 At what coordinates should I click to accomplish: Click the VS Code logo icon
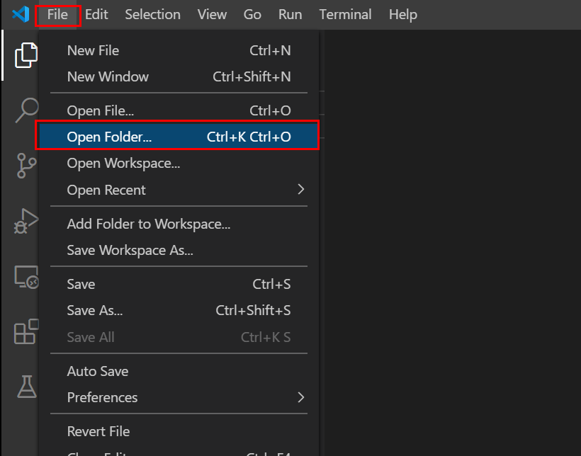click(x=20, y=14)
